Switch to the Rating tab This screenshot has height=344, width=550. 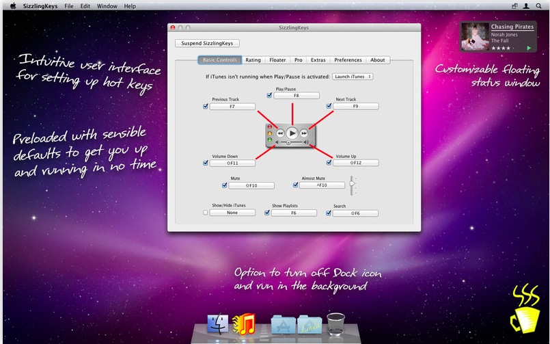tap(253, 60)
